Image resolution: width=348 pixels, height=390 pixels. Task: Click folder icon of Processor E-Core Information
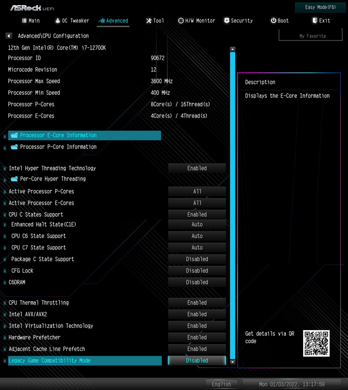pos(14,135)
